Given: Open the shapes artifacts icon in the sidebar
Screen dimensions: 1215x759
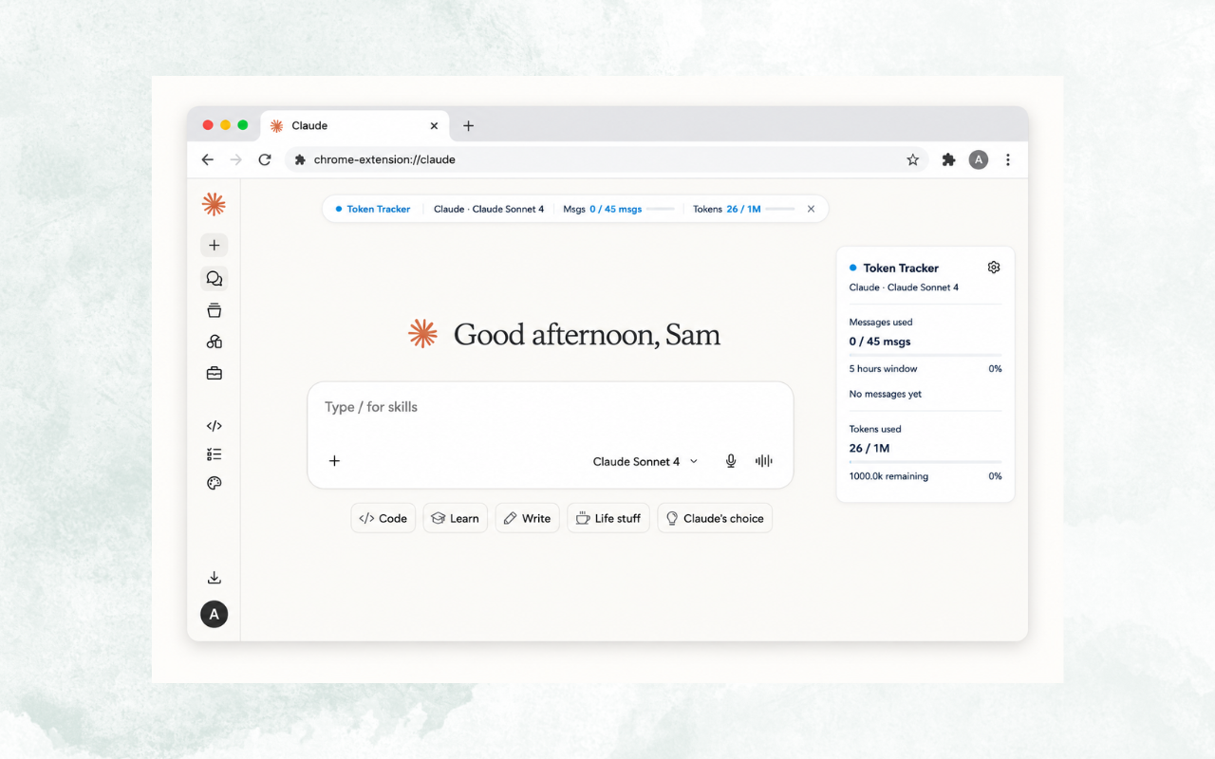Looking at the screenshot, I should [215, 342].
